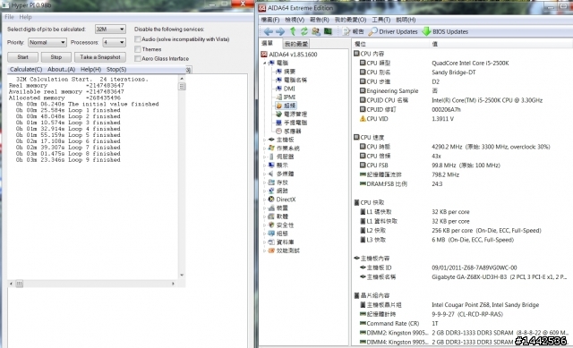Click the log's horizontal scrollbar thumb
Screen dimensions: 573x348
20,284
